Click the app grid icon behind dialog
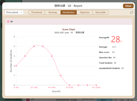 [x=3, y=2]
